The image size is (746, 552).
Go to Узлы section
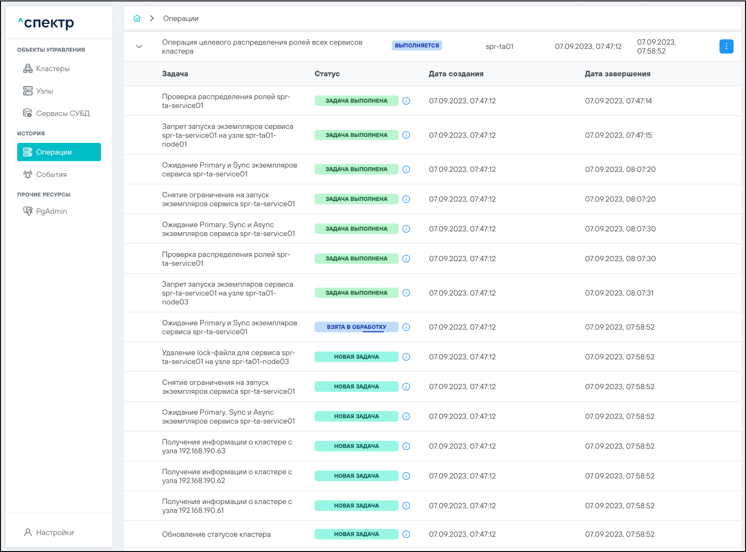click(45, 91)
